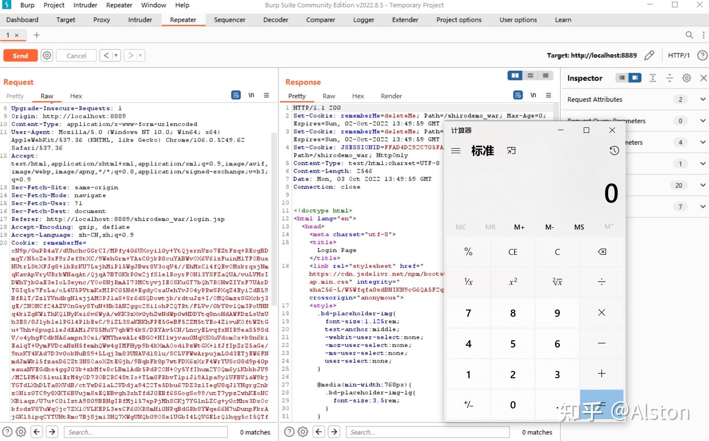Open the help icon beside HTTP/1
The image size is (709, 441).
tap(702, 55)
